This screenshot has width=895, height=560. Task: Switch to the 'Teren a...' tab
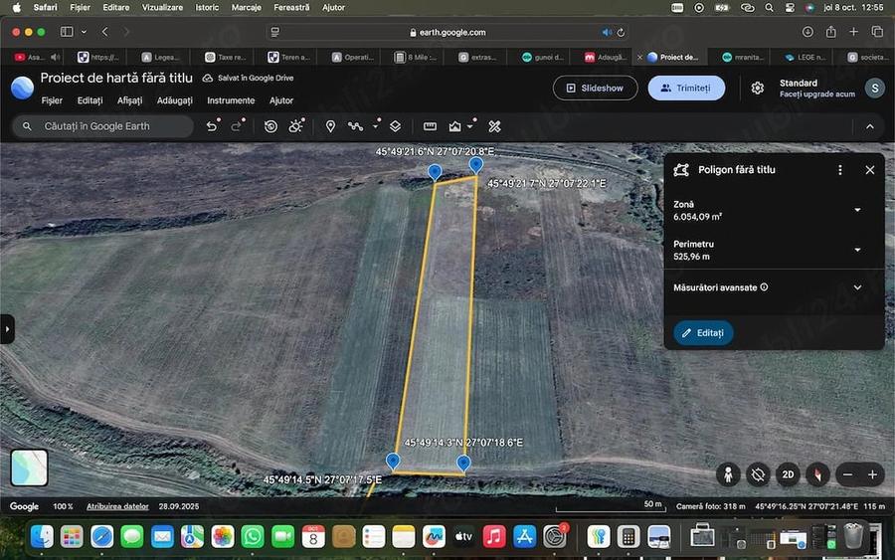coord(289,57)
